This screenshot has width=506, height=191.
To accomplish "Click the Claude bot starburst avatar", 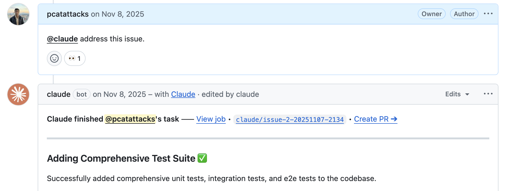I will [18, 94].
